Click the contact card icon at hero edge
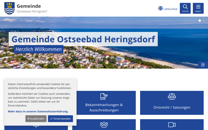 pyautogui.click(x=203, y=65)
